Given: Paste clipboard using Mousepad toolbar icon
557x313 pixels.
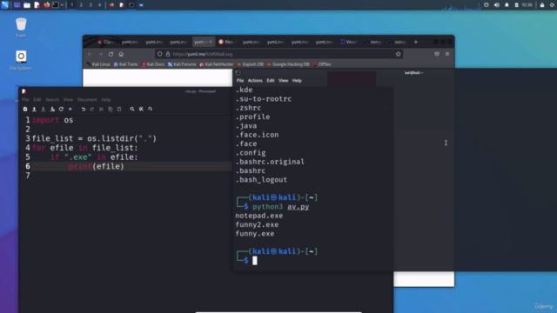Looking at the screenshot, I should [119, 109].
